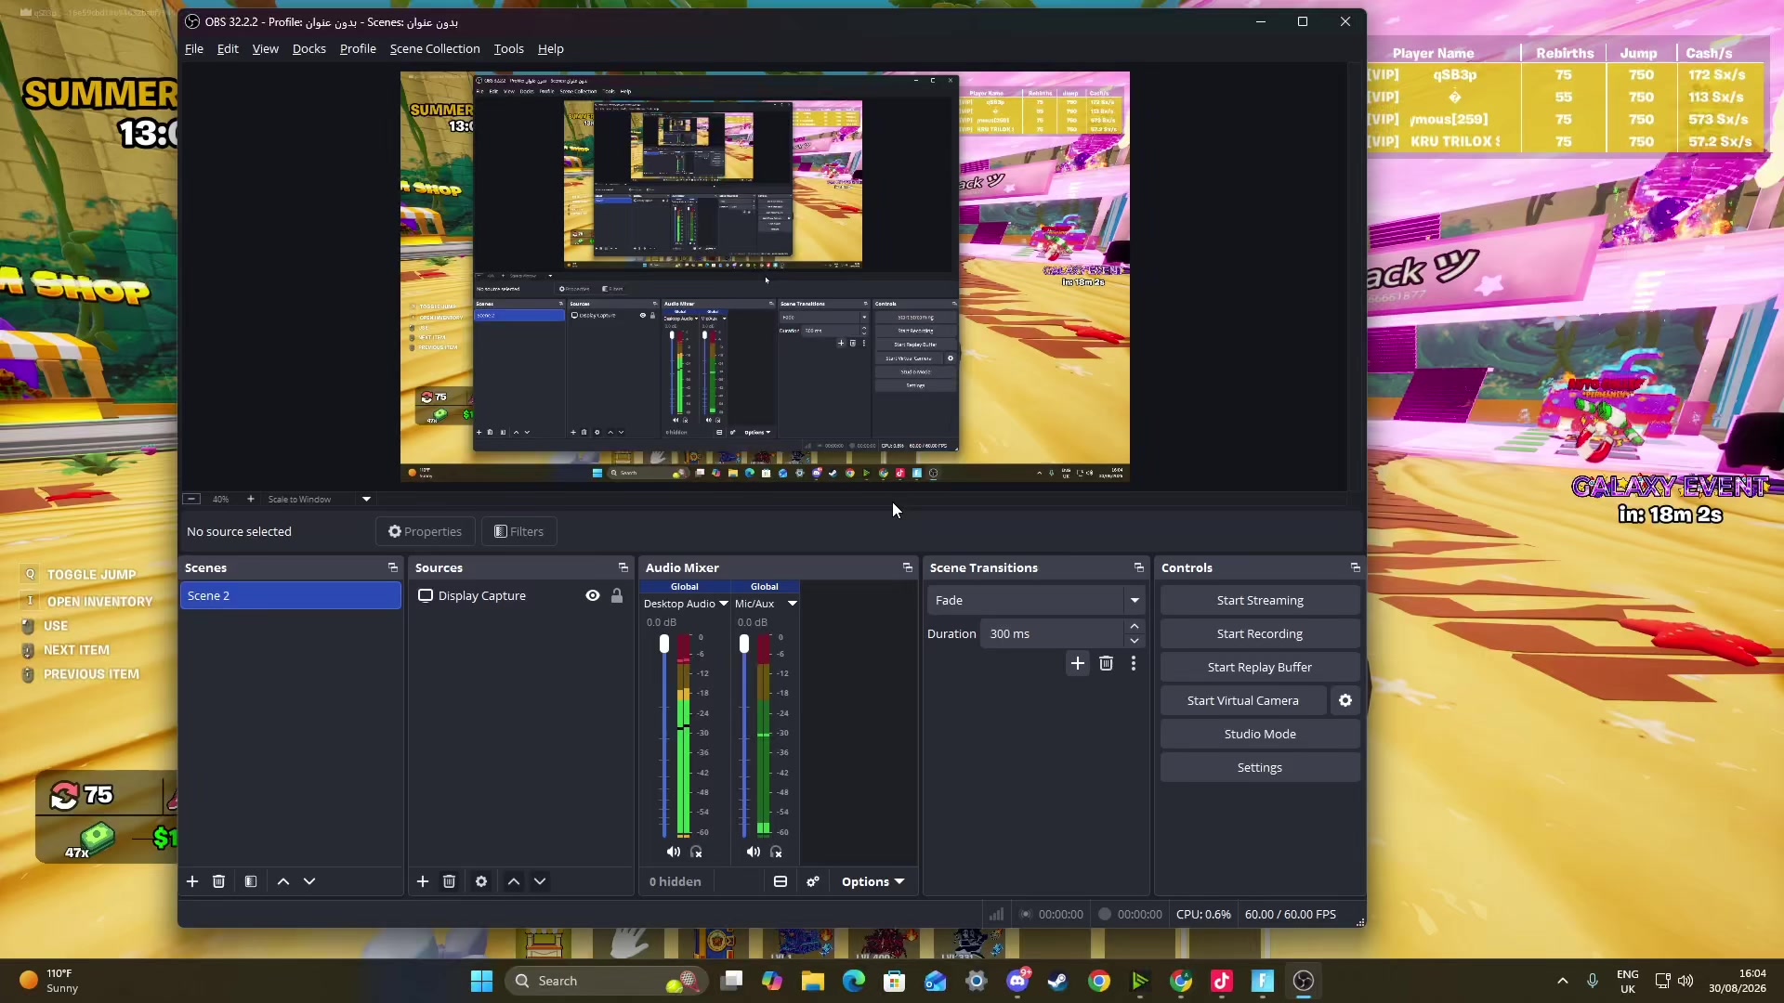Move scene down arrow in Scenes panel
The image size is (1784, 1003).
309,881
